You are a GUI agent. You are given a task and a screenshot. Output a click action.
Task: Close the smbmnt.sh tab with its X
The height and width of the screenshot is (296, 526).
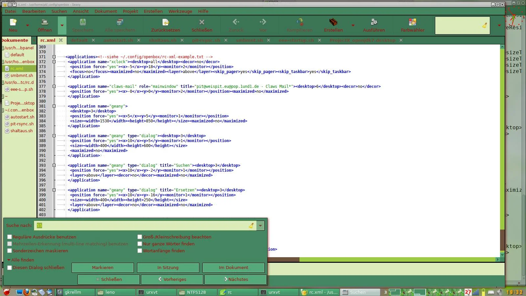click(269, 40)
